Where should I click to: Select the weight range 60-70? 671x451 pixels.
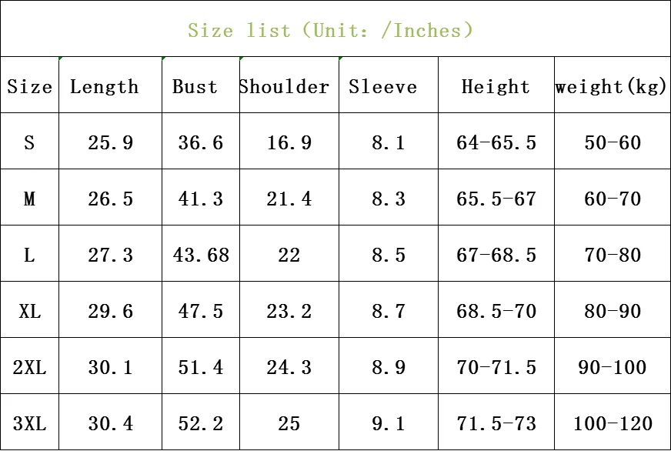point(613,199)
